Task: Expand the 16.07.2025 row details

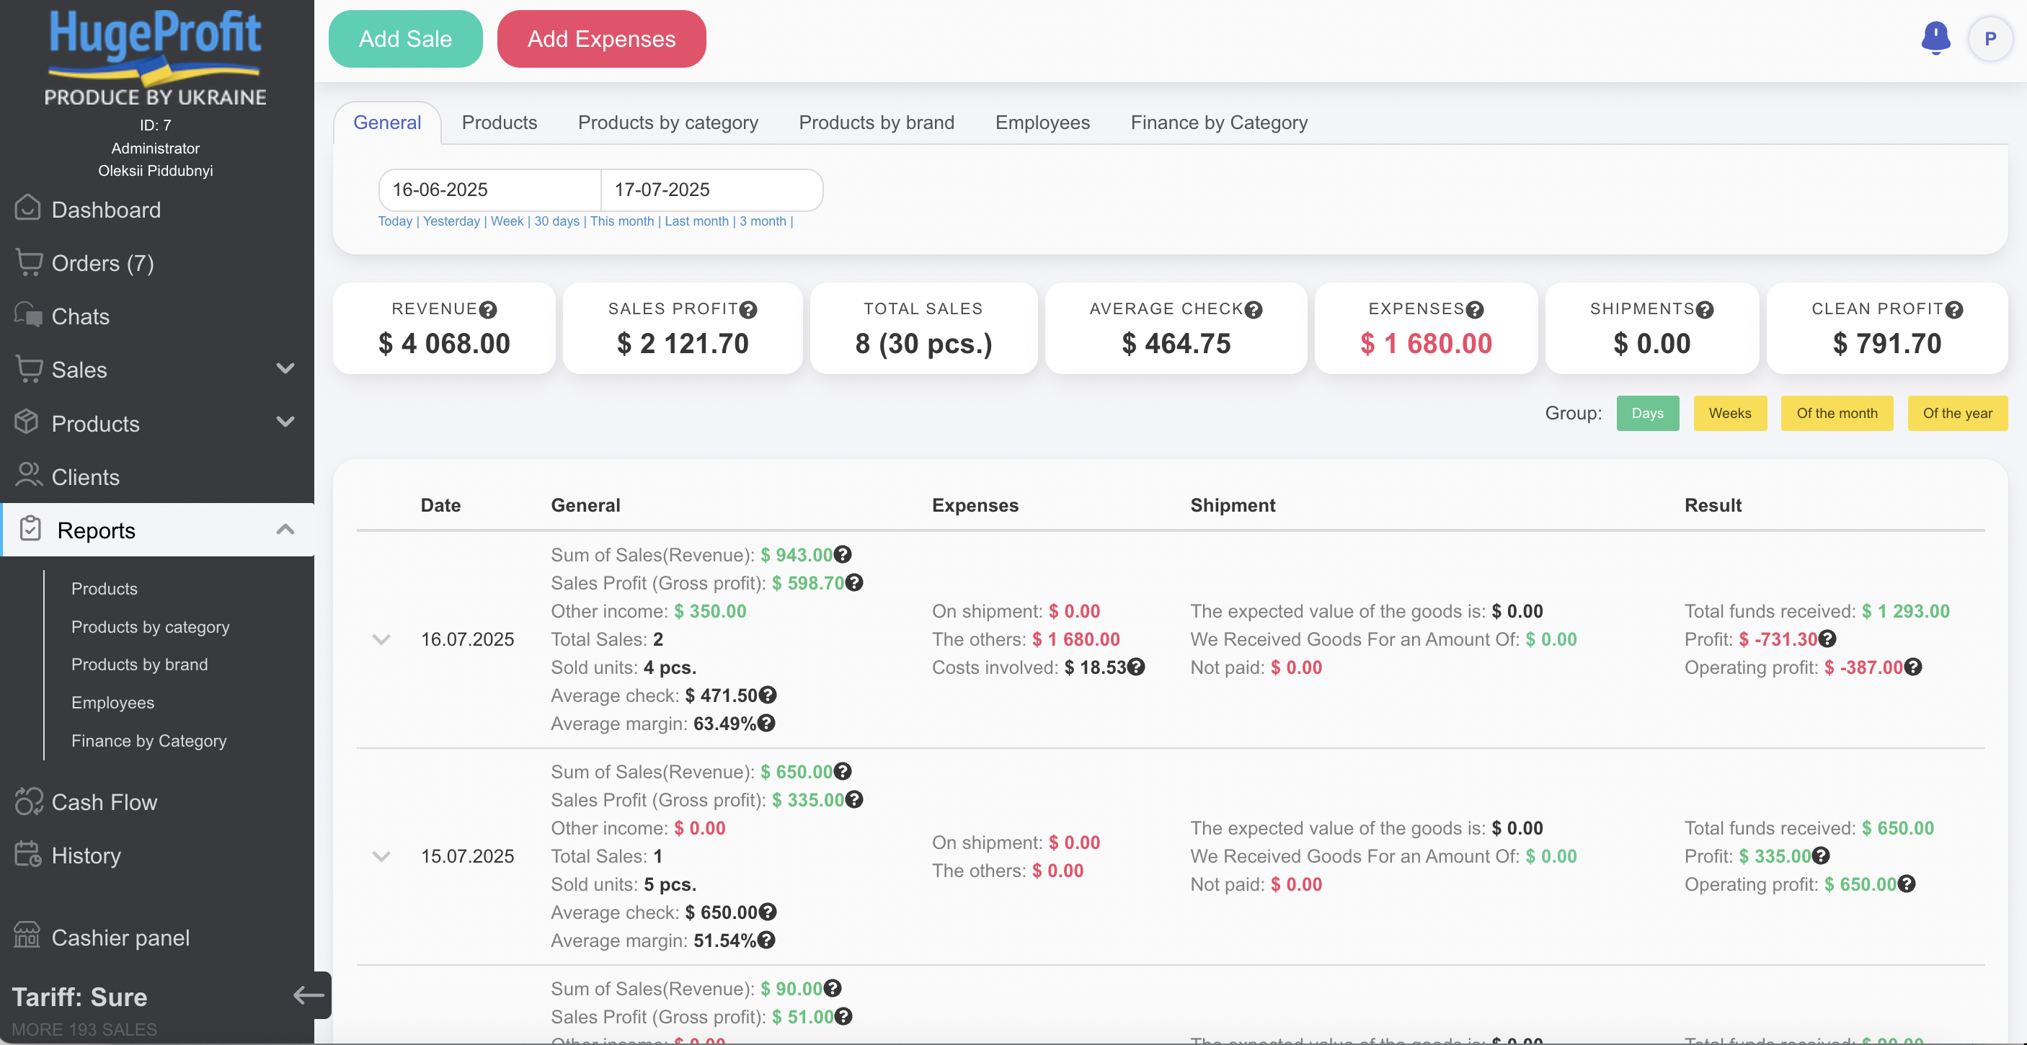Action: click(381, 640)
